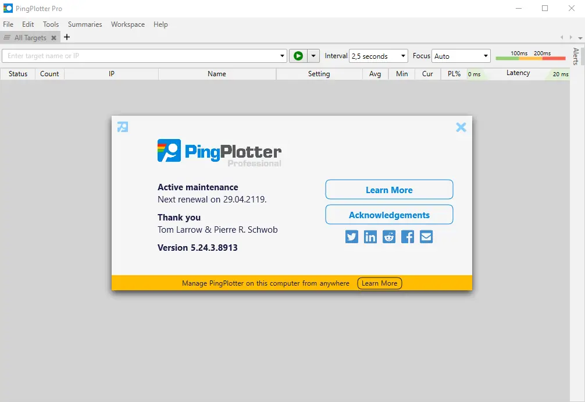
Task: Open the File menu
Action: tap(8, 24)
